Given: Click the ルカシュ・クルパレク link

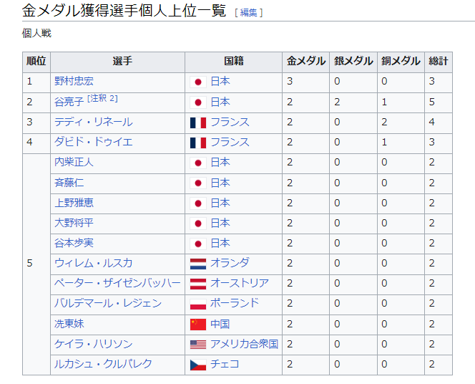Looking at the screenshot, I should click(x=103, y=364).
